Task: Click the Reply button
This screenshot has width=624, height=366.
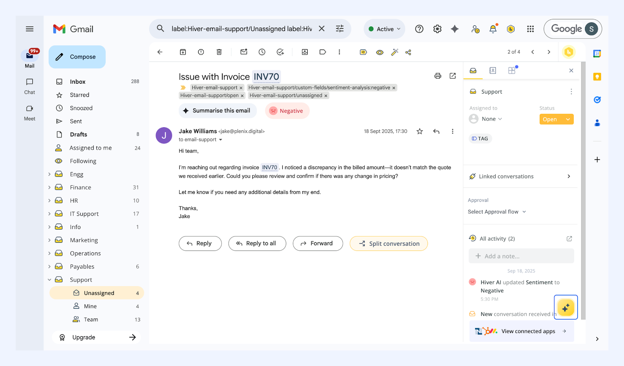Action: click(200, 243)
